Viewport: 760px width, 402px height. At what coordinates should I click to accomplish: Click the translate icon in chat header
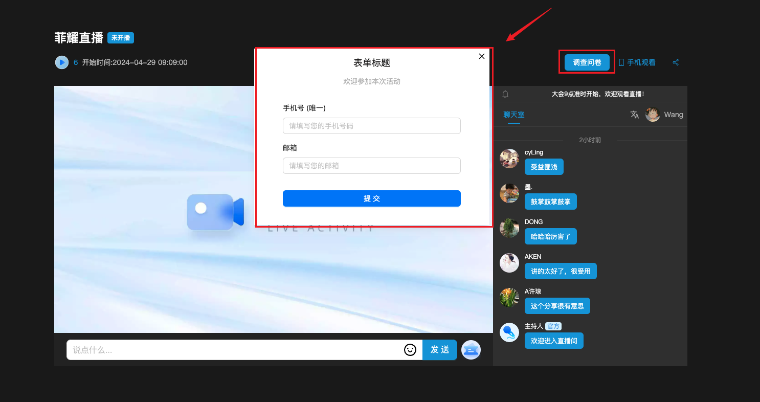tap(634, 115)
